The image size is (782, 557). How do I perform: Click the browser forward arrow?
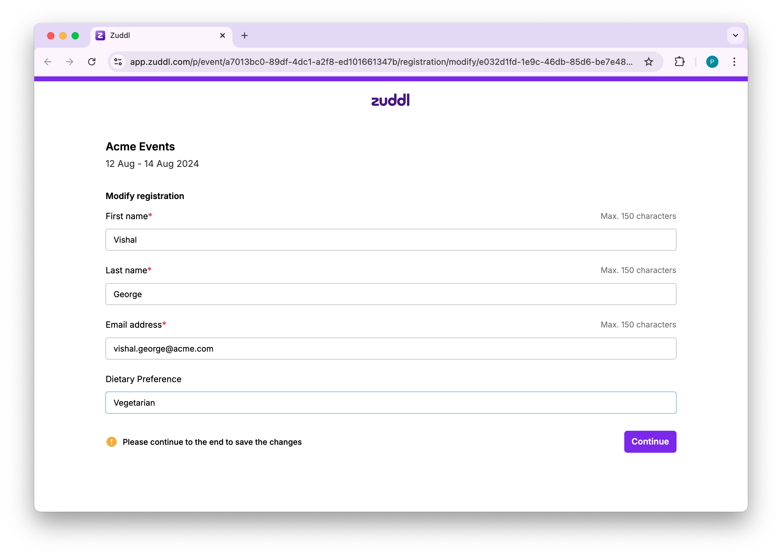click(x=70, y=62)
